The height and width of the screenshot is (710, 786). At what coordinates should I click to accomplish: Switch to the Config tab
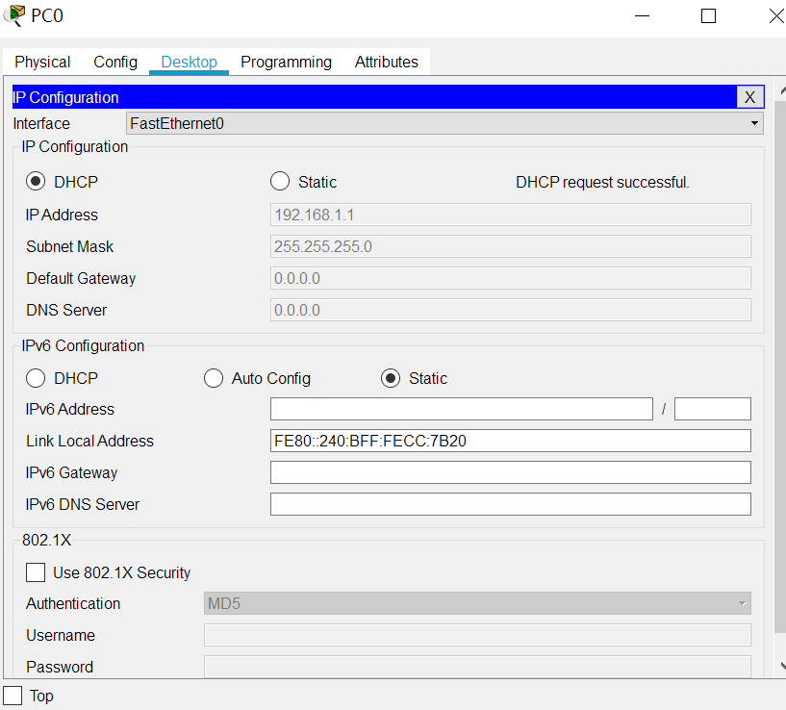115,62
